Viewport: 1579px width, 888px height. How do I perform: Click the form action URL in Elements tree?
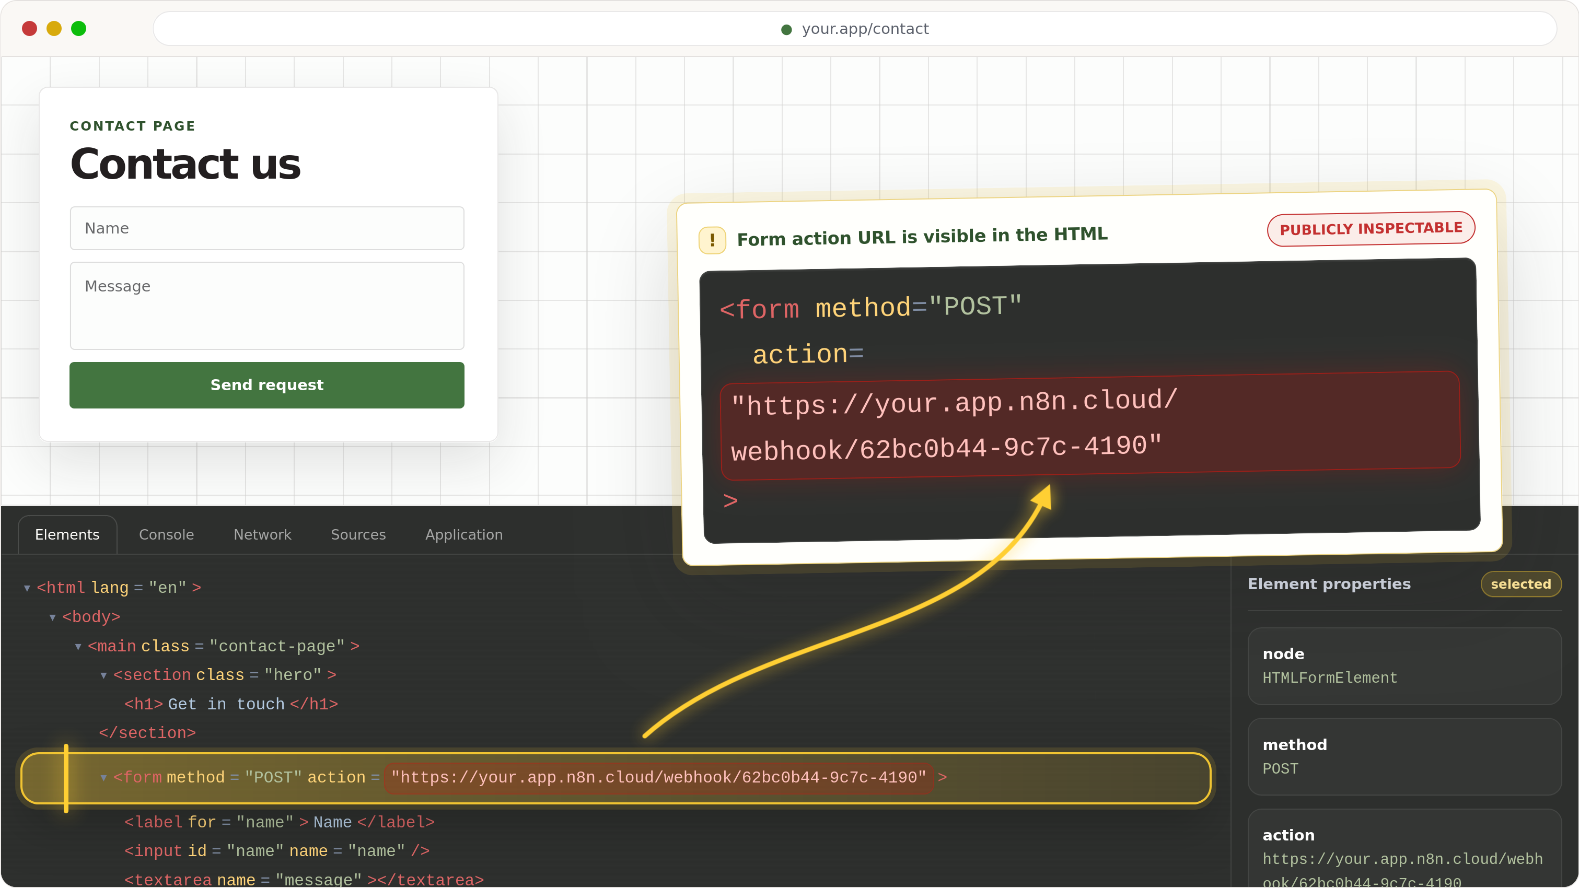(659, 778)
